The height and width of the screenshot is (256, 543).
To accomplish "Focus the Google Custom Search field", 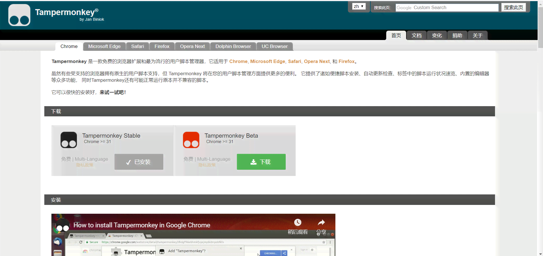I will [447, 8].
